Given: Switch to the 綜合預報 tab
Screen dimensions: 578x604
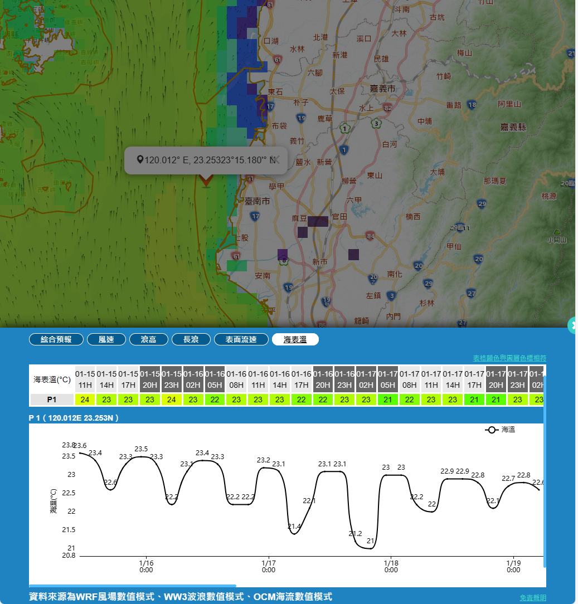Looking at the screenshot, I should pos(56,339).
